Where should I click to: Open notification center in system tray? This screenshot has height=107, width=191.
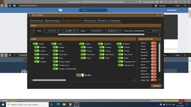coord(187,104)
